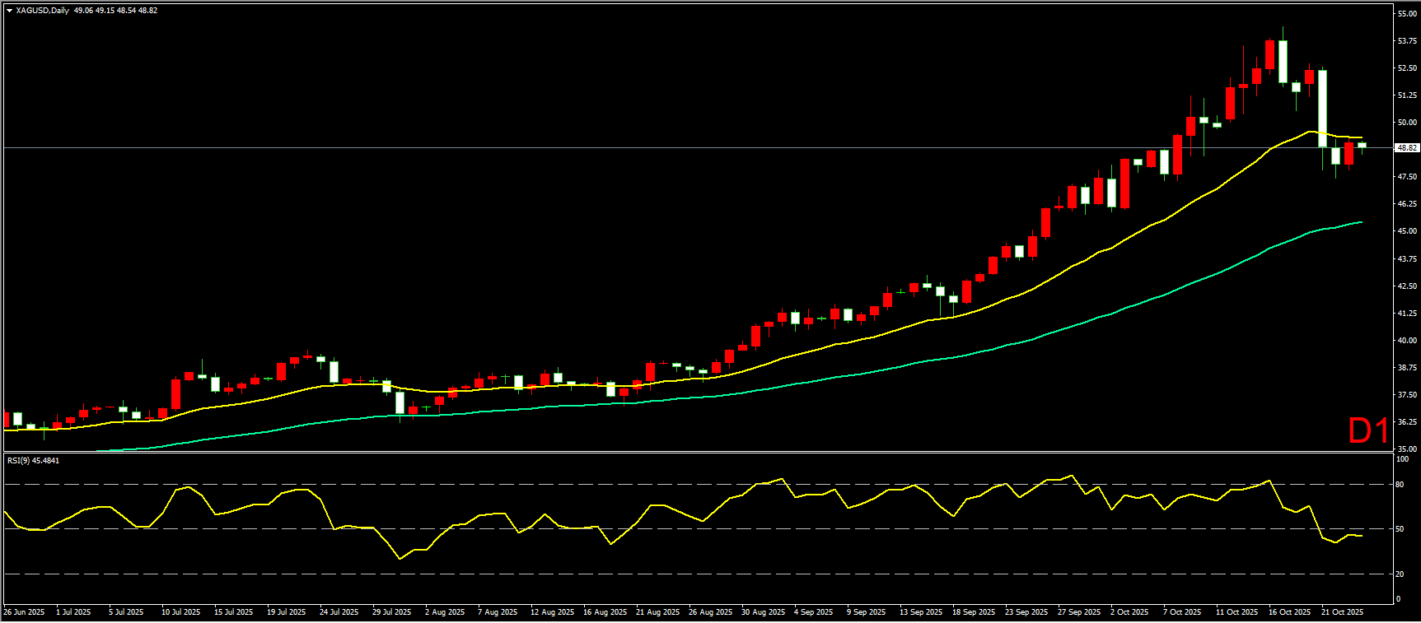Click the green moving average line's right end

pos(1361,222)
